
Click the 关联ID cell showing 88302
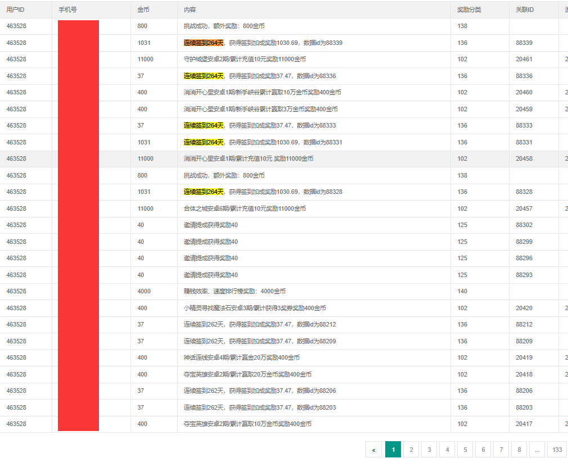point(524,225)
